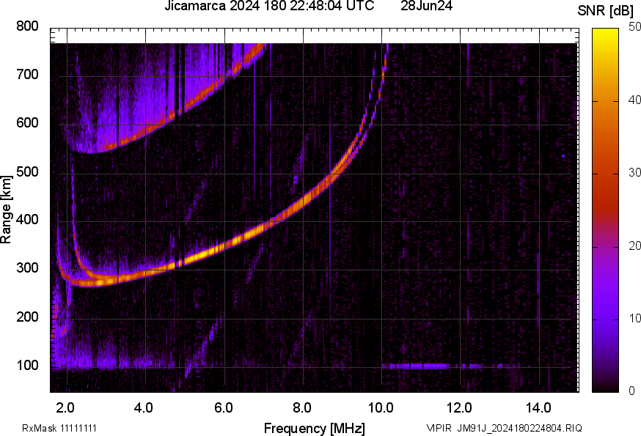Click the frequency tick label '12.0'
The image size is (641, 436).
460,408
